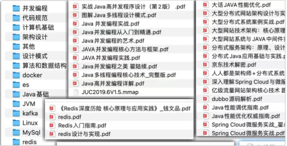Click PDF icon beside redis.pdf

(52, 117)
